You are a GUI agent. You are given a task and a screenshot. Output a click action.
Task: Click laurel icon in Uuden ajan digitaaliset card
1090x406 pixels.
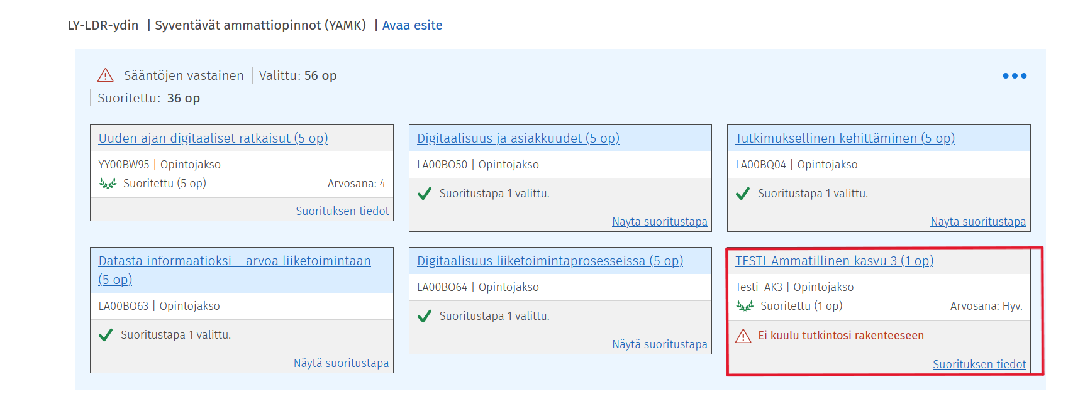pyautogui.click(x=108, y=184)
